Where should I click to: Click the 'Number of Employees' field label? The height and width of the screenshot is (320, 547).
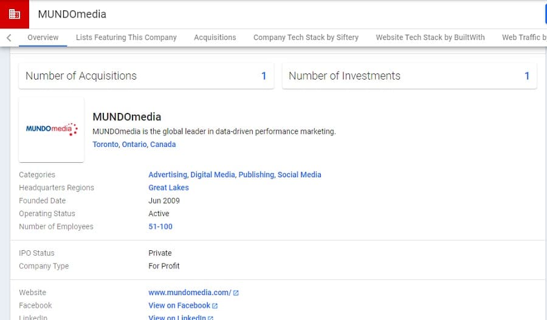pos(56,226)
